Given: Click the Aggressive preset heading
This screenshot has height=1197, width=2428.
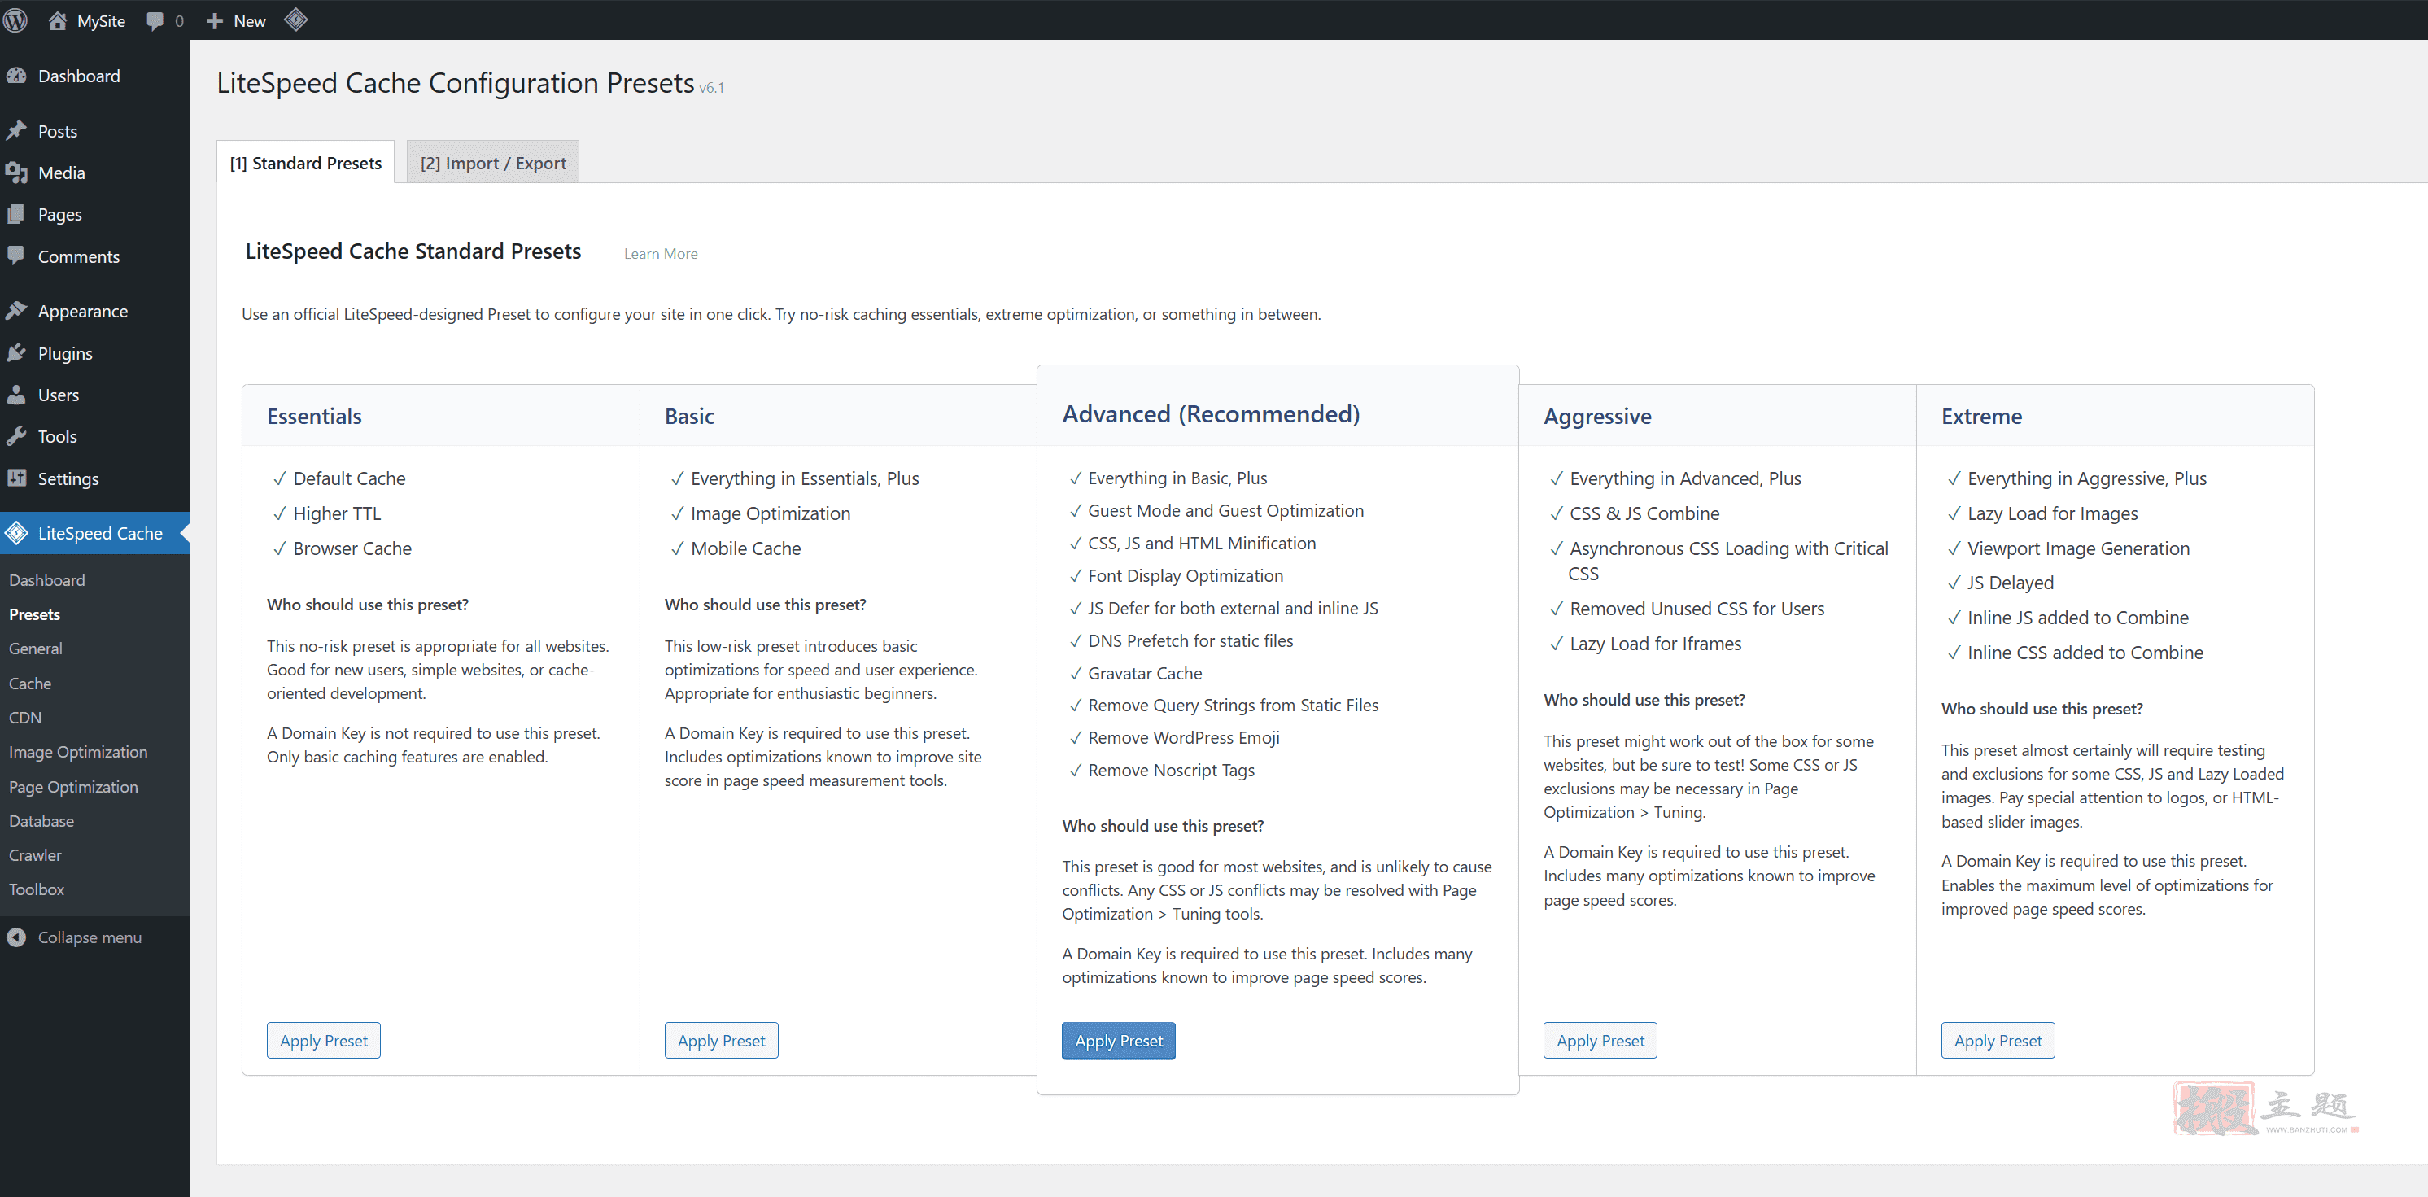Looking at the screenshot, I should point(1596,417).
